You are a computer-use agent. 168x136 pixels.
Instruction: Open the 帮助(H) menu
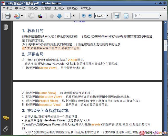[85, 8]
